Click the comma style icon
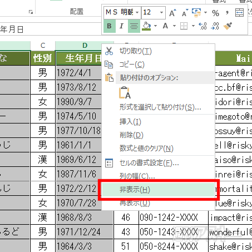The width and height of the screenshot is (252, 252). coord(227,13)
